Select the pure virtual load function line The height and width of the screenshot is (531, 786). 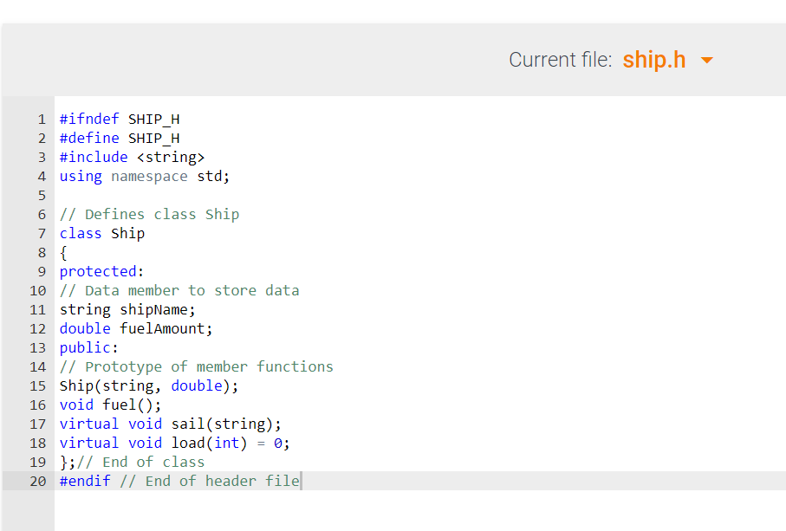pos(173,443)
